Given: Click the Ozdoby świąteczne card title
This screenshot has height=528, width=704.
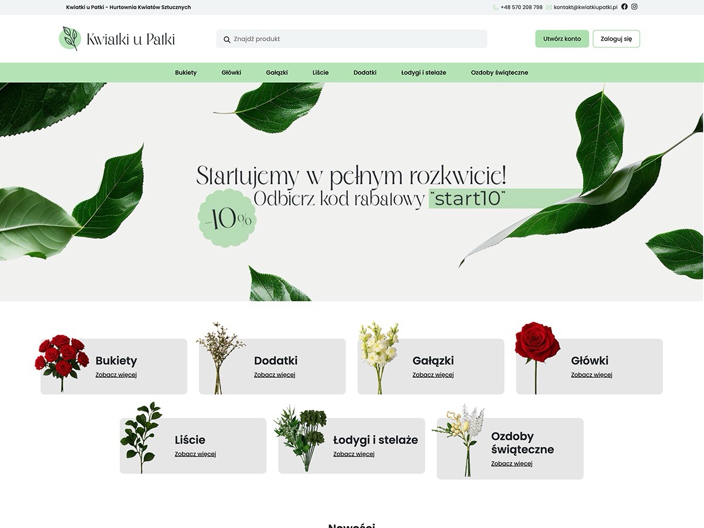Looking at the screenshot, I should 522,443.
